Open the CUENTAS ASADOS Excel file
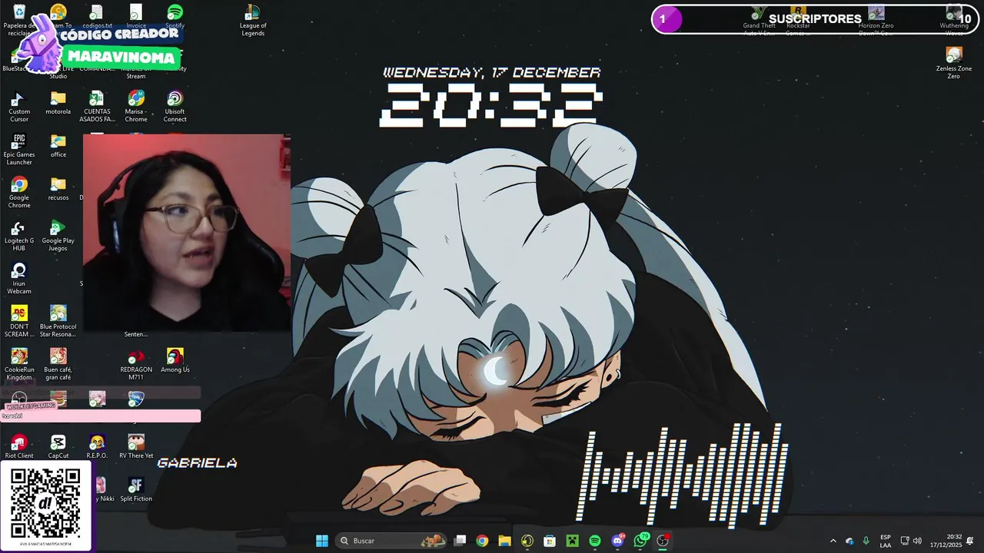This screenshot has height=553, width=984. 97,107
